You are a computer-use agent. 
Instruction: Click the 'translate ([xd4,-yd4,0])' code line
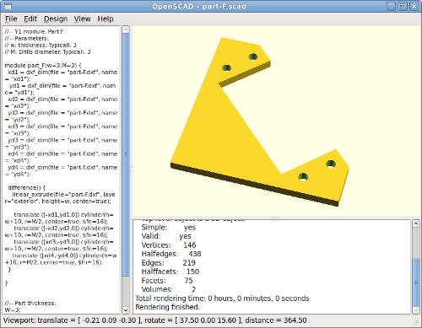click(x=61, y=259)
